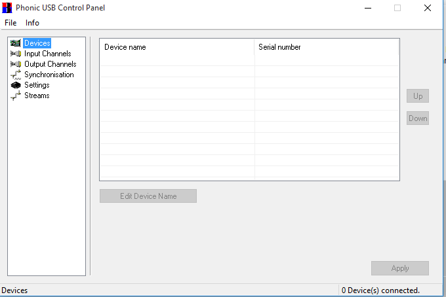The image size is (446, 297).
Task: Click the Streams signal icon
Action: (x=15, y=96)
